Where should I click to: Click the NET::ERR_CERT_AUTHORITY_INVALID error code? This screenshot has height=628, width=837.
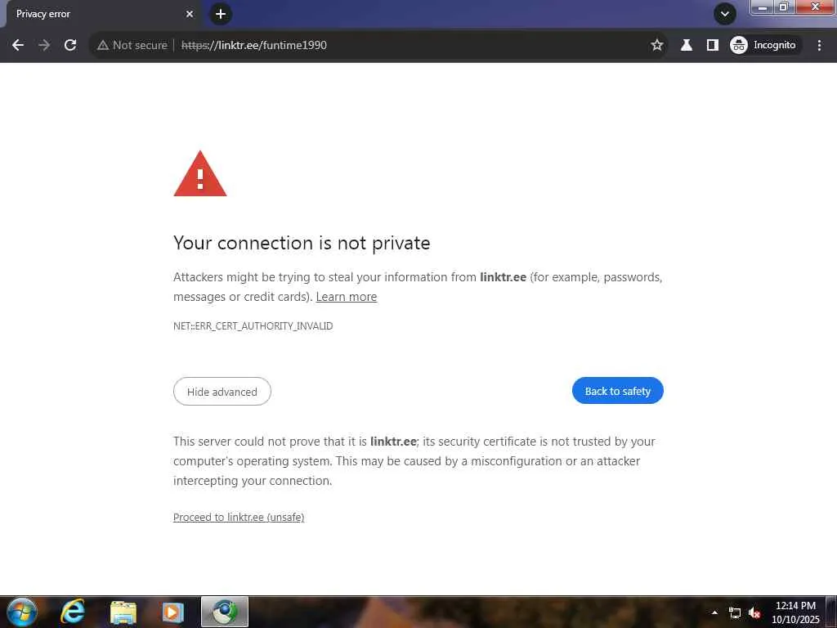pos(253,326)
